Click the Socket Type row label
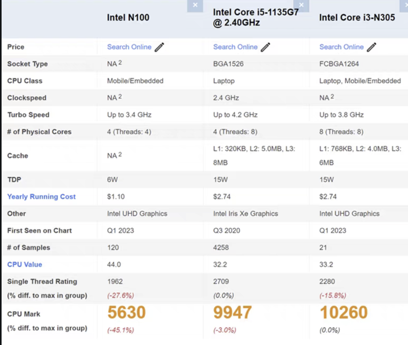The image size is (408, 345). pos(28,64)
